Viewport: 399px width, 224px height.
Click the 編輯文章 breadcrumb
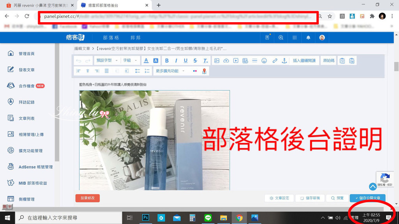82,49
